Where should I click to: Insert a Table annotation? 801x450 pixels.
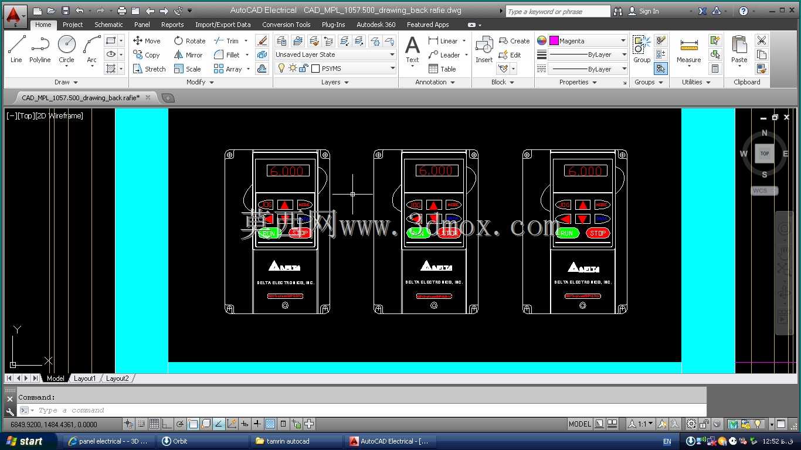coord(442,69)
